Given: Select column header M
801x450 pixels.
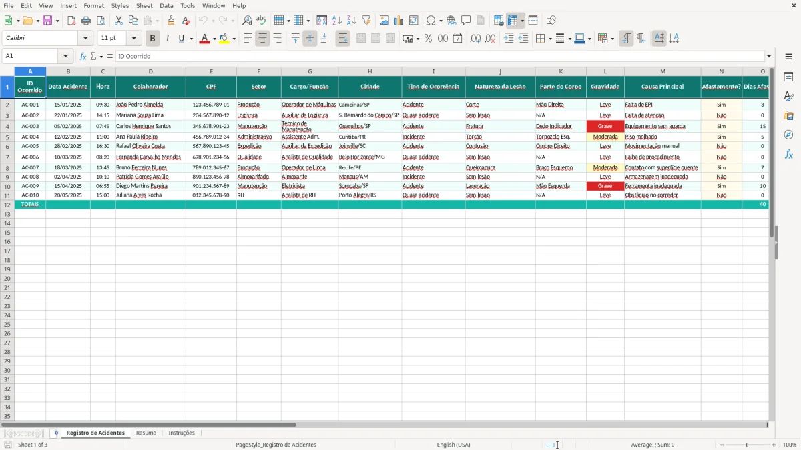Looking at the screenshot, I should coord(662,71).
